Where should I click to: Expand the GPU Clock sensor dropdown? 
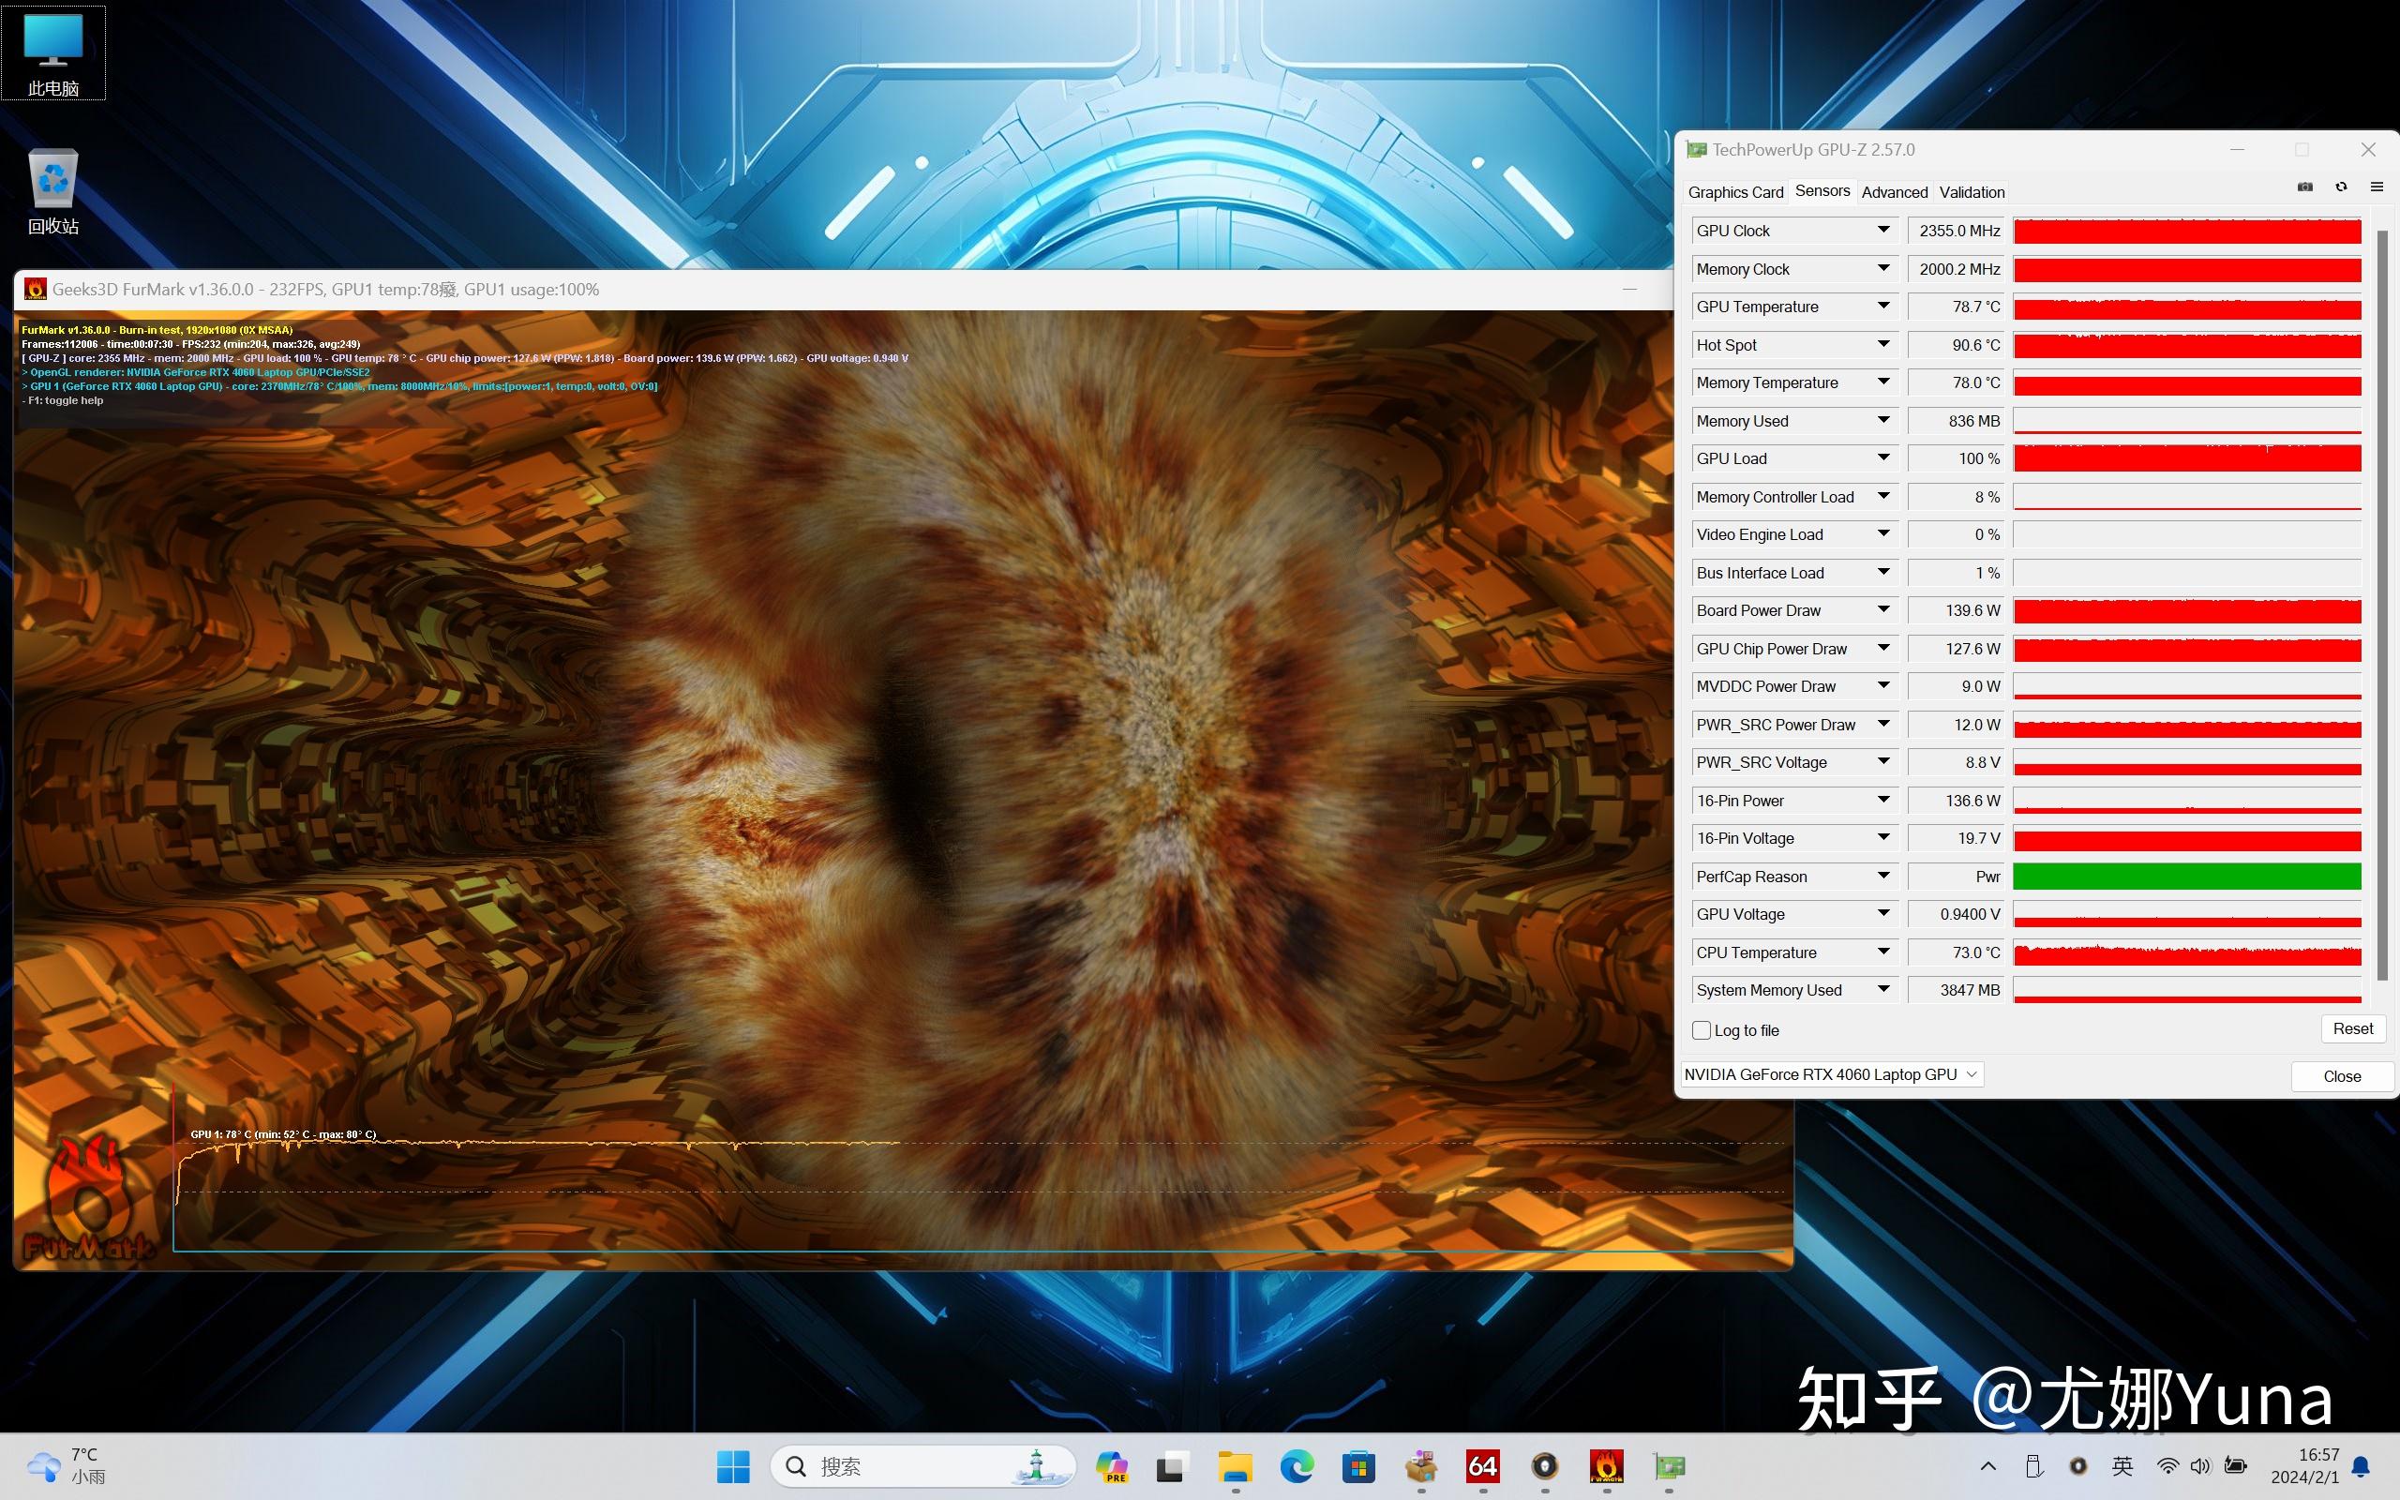1882,230
